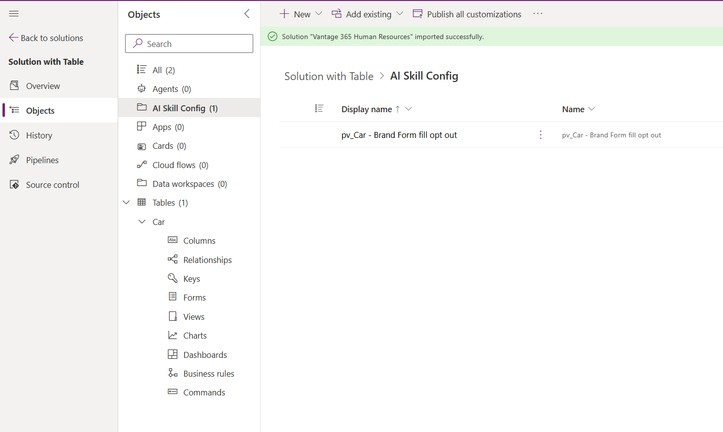Image resolution: width=723 pixels, height=432 pixels.
Task: Click the Cards icon
Action: pos(141,146)
